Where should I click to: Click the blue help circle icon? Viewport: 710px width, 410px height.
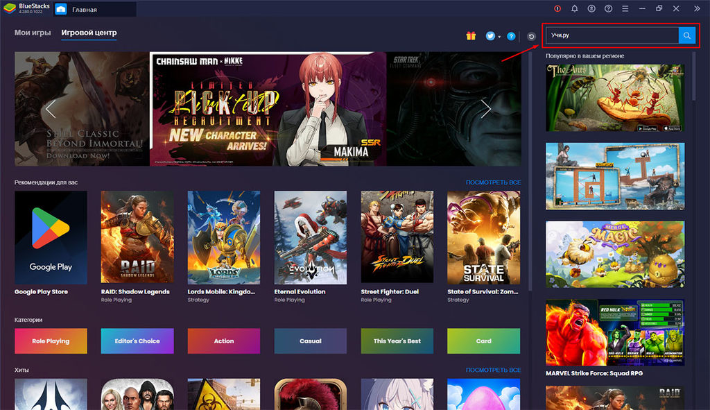coord(511,36)
